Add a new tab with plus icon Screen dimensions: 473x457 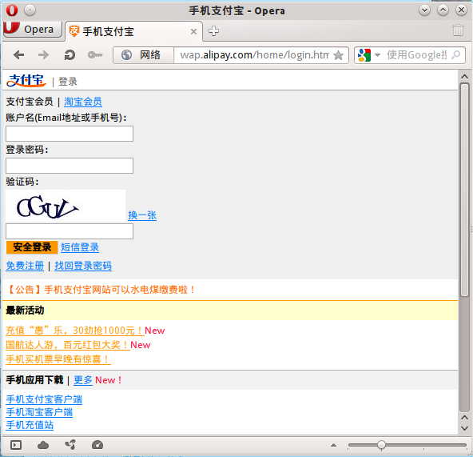pos(213,31)
